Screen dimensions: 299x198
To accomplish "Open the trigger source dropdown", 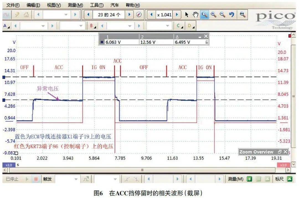I will tap(115, 179).
